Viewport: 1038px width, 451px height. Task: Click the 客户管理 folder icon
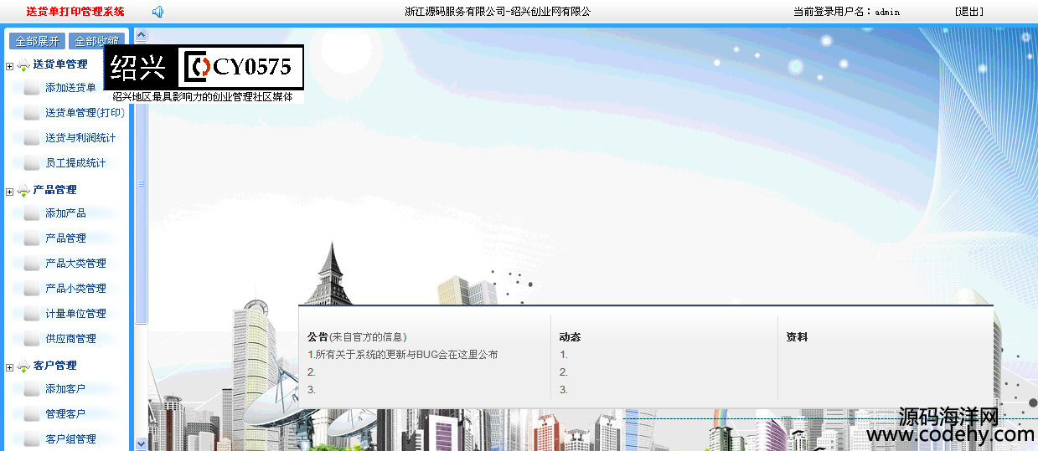click(23, 366)
